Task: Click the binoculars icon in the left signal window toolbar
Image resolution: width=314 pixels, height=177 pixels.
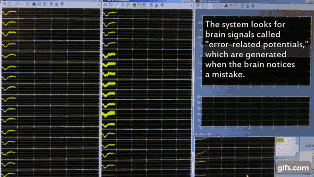Action: [x=34, y=4]
